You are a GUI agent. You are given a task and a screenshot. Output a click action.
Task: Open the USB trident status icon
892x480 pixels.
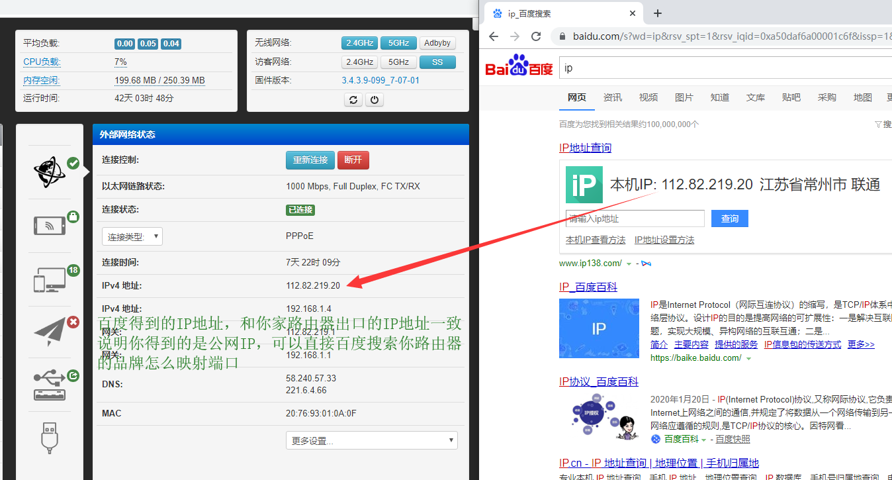point(50,386)
